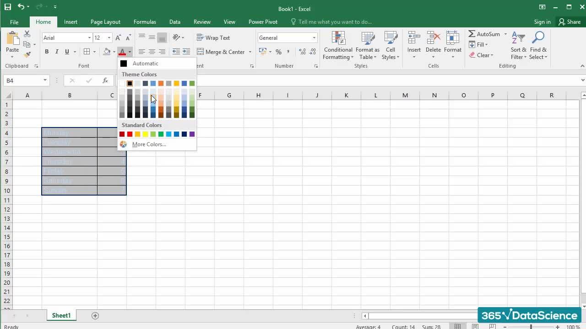Toggle Bottom Align vertical alignment
Viewport: 586px width, 329px height.
[x=162, y=37]
